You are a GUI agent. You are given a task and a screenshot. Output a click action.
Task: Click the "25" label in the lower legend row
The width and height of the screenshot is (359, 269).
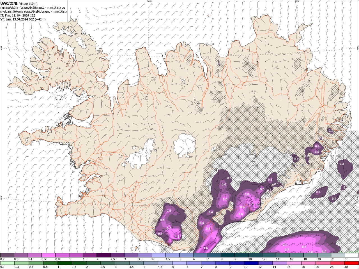pos(332,267)
